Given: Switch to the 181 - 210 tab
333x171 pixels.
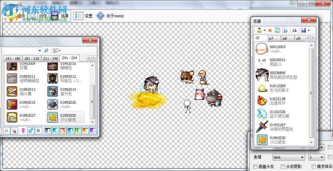Looking at the screenshot, I should click(x=32, y=58).
